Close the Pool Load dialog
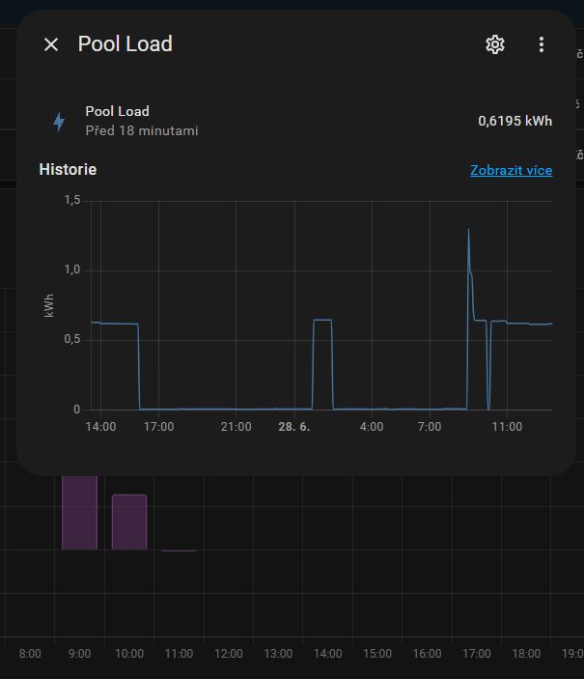Image resolution: width=584 pixels, height=679 pixels. tap(51, 44)
